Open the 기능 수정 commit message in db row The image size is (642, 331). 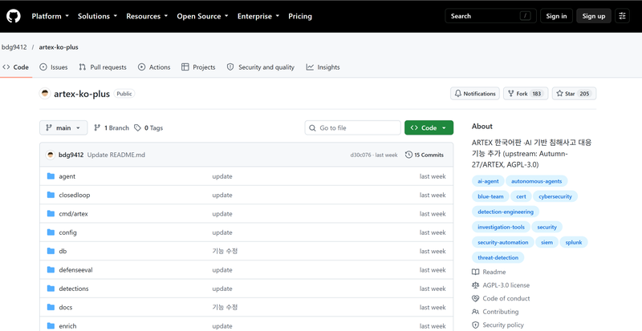[x=225, y=251]
